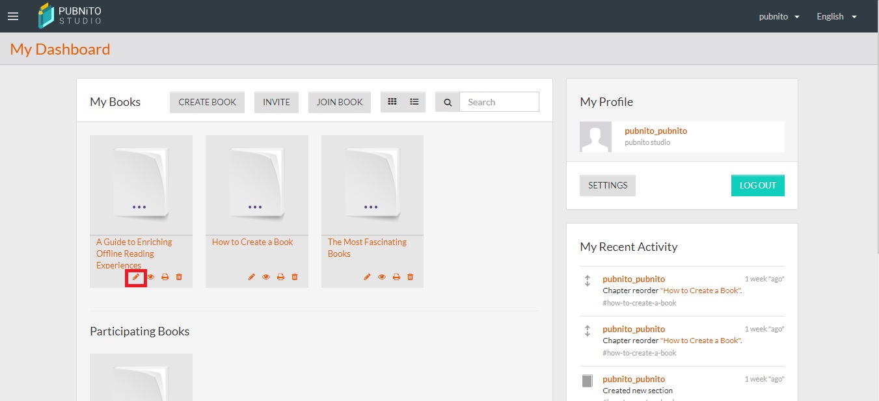Screen dimensions: 879x401
Task: Click the search magnifier icon
Action: pyautogui.click(x=448, y=102)
